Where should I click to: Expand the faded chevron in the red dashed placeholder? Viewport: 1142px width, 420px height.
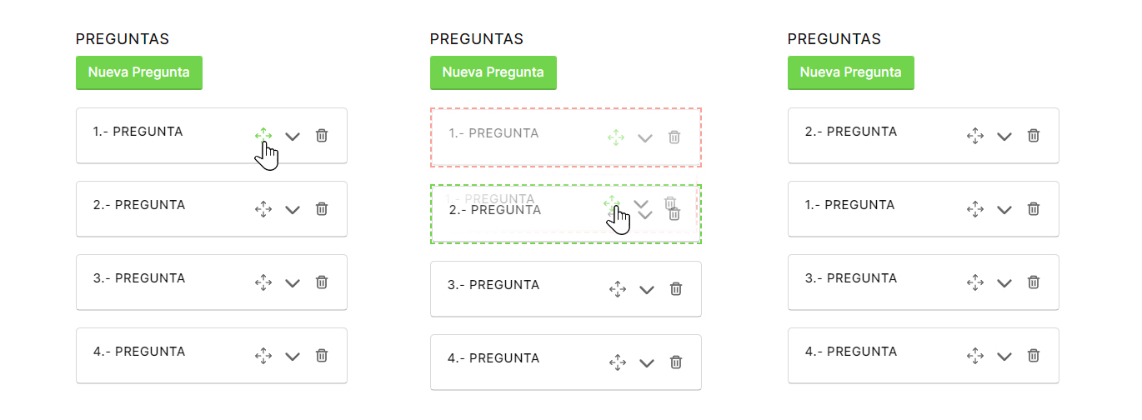[645, 138]
